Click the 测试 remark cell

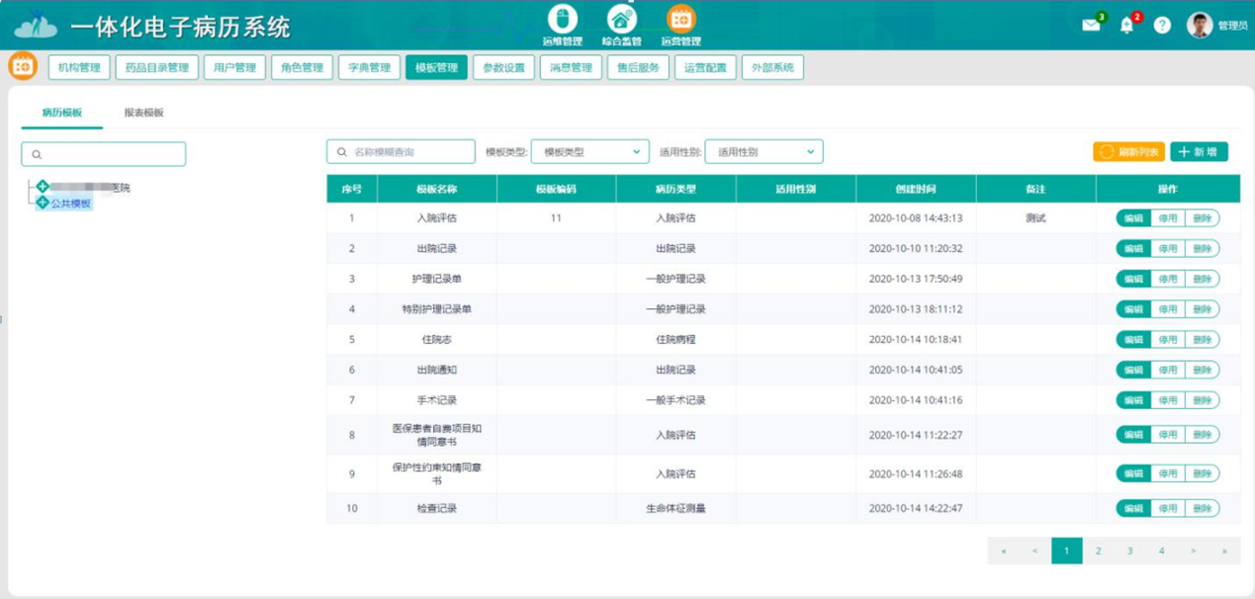(1035, 218)
